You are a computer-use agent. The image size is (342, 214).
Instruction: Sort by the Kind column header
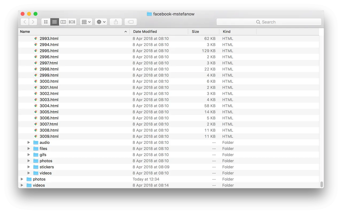coord(238,31)
